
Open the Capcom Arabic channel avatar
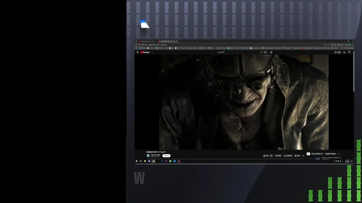click(x=148, y=156)
